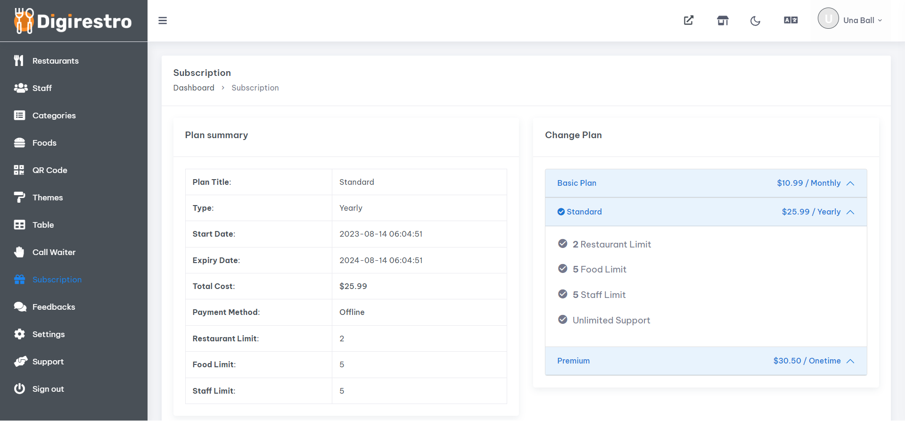This screenshot has width=905, height=421.
Task: Click the Call Waiter hand icon
Action: (19, 252)
